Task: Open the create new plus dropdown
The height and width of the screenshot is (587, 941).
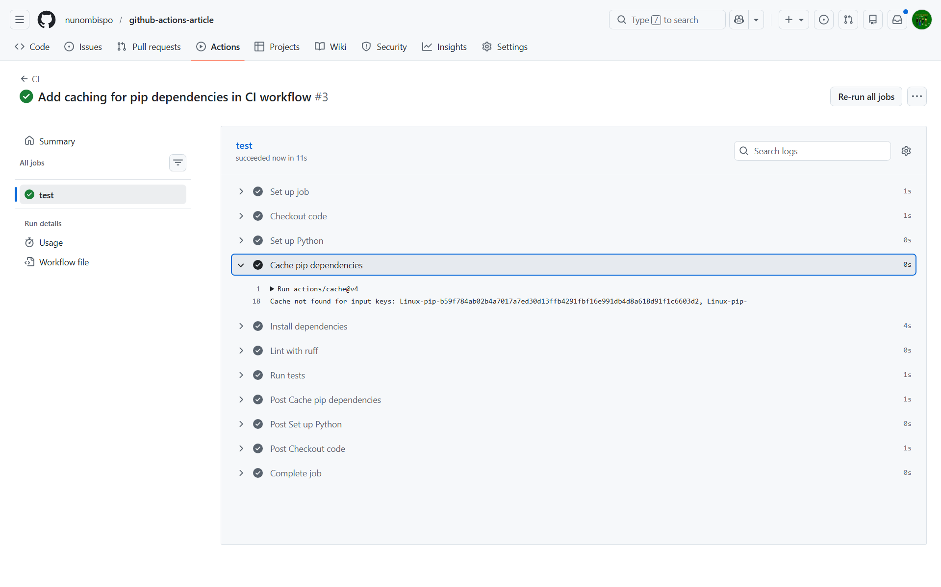Action: point(793,20)
